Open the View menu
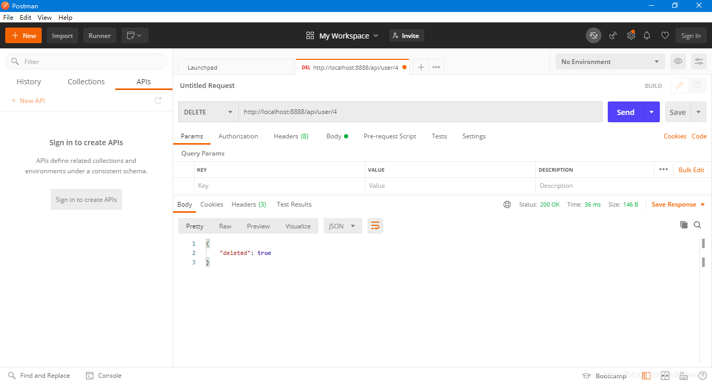This screenshot has height=384, width=712. coord(45,17)
